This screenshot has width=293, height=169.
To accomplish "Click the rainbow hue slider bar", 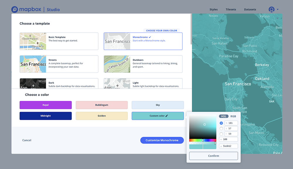I will [x=203, y=140].
